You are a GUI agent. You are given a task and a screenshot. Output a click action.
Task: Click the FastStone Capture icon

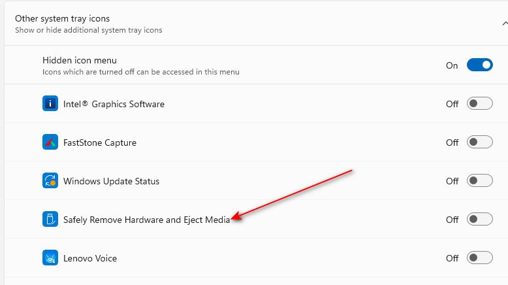point(50,142)
